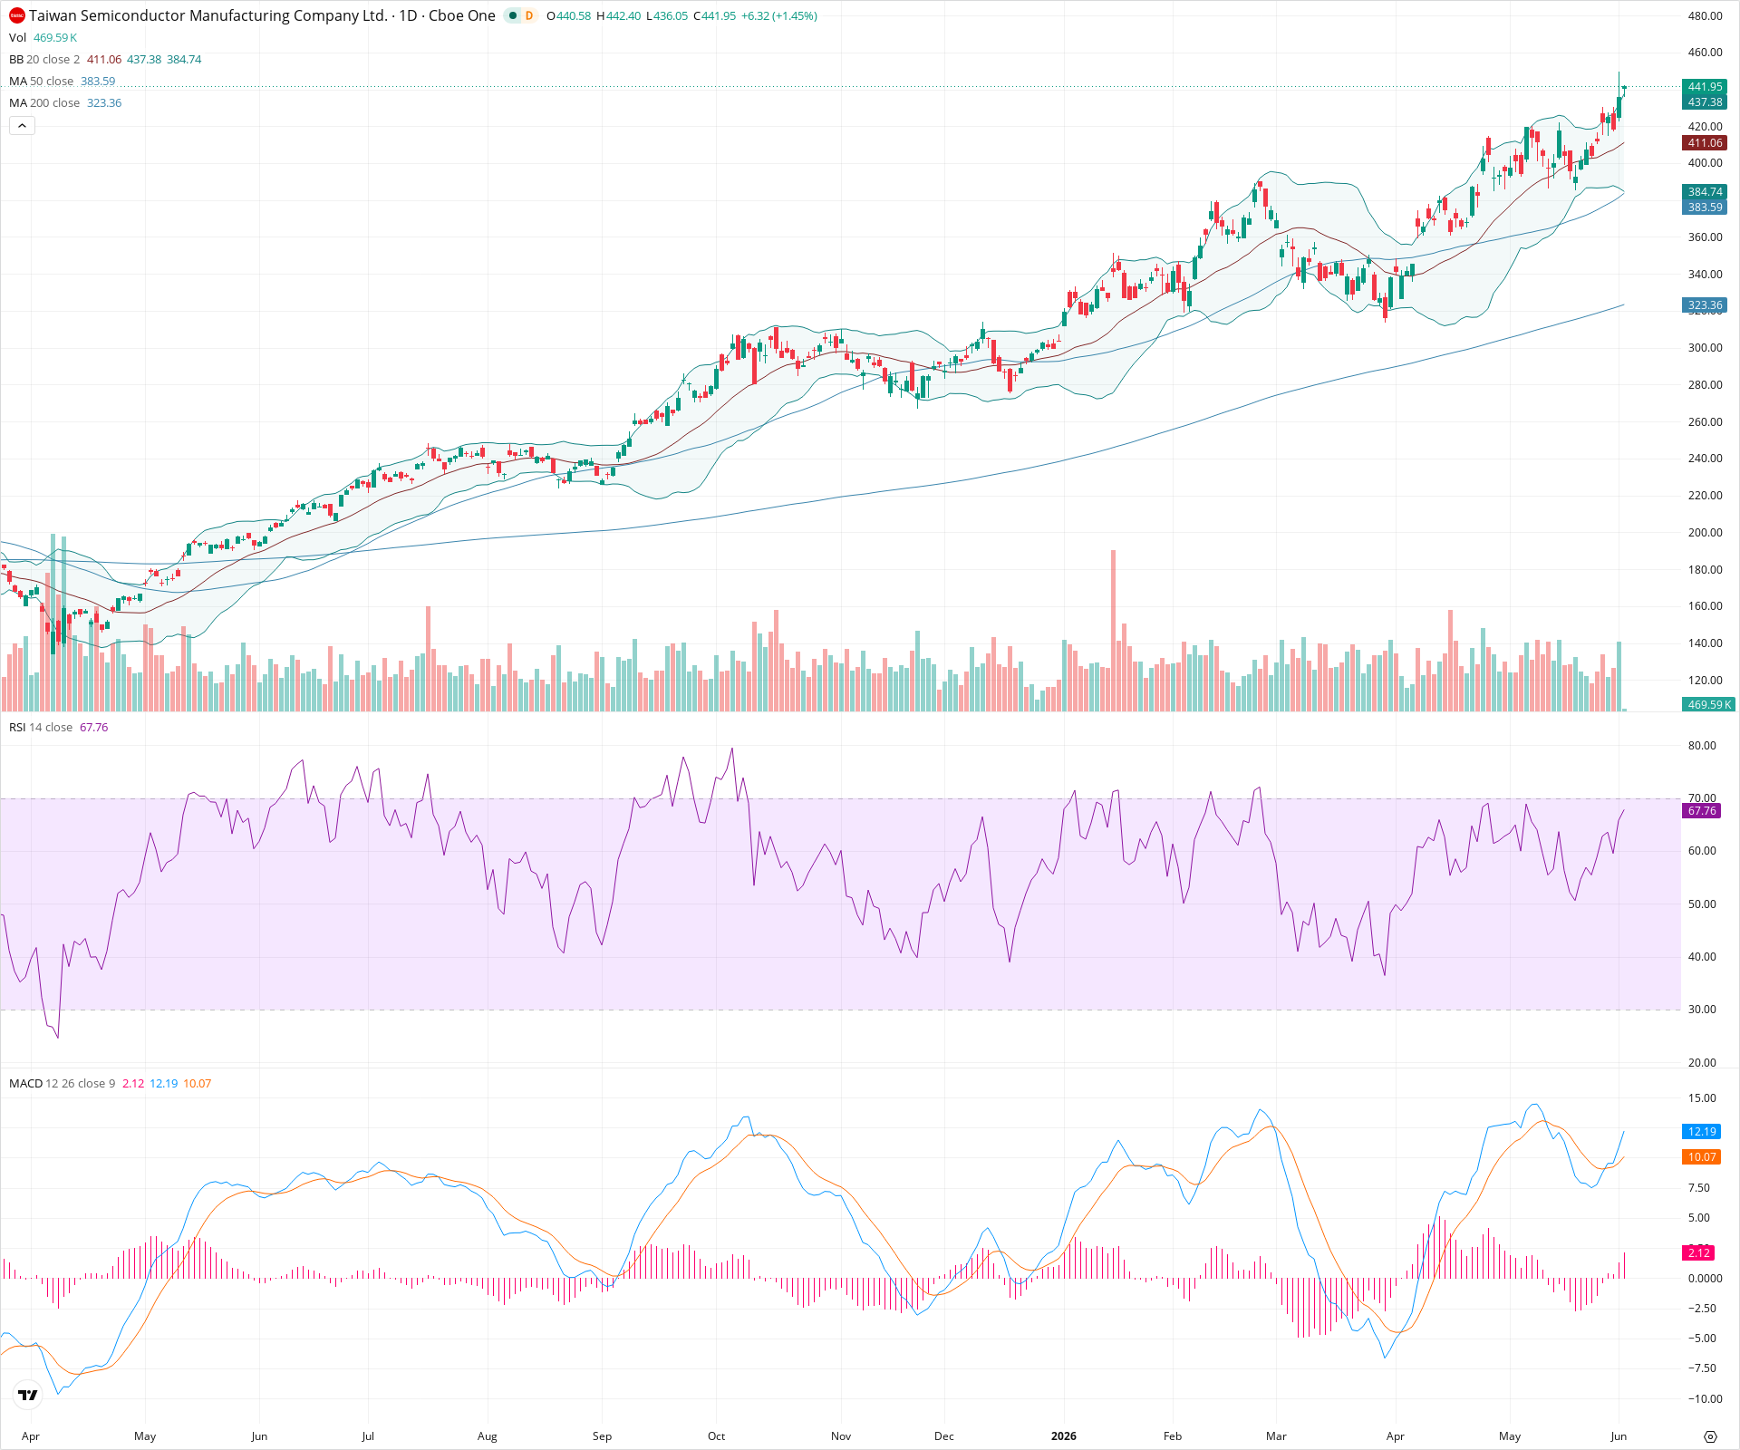Click the 2.12 histogram value tag
This screenshot has height=1450, width=1740.
1699,1252
